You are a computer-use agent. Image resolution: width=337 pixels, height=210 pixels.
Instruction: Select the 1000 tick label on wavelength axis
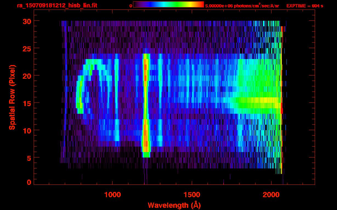pyautogui.click(x=113, y=195)
